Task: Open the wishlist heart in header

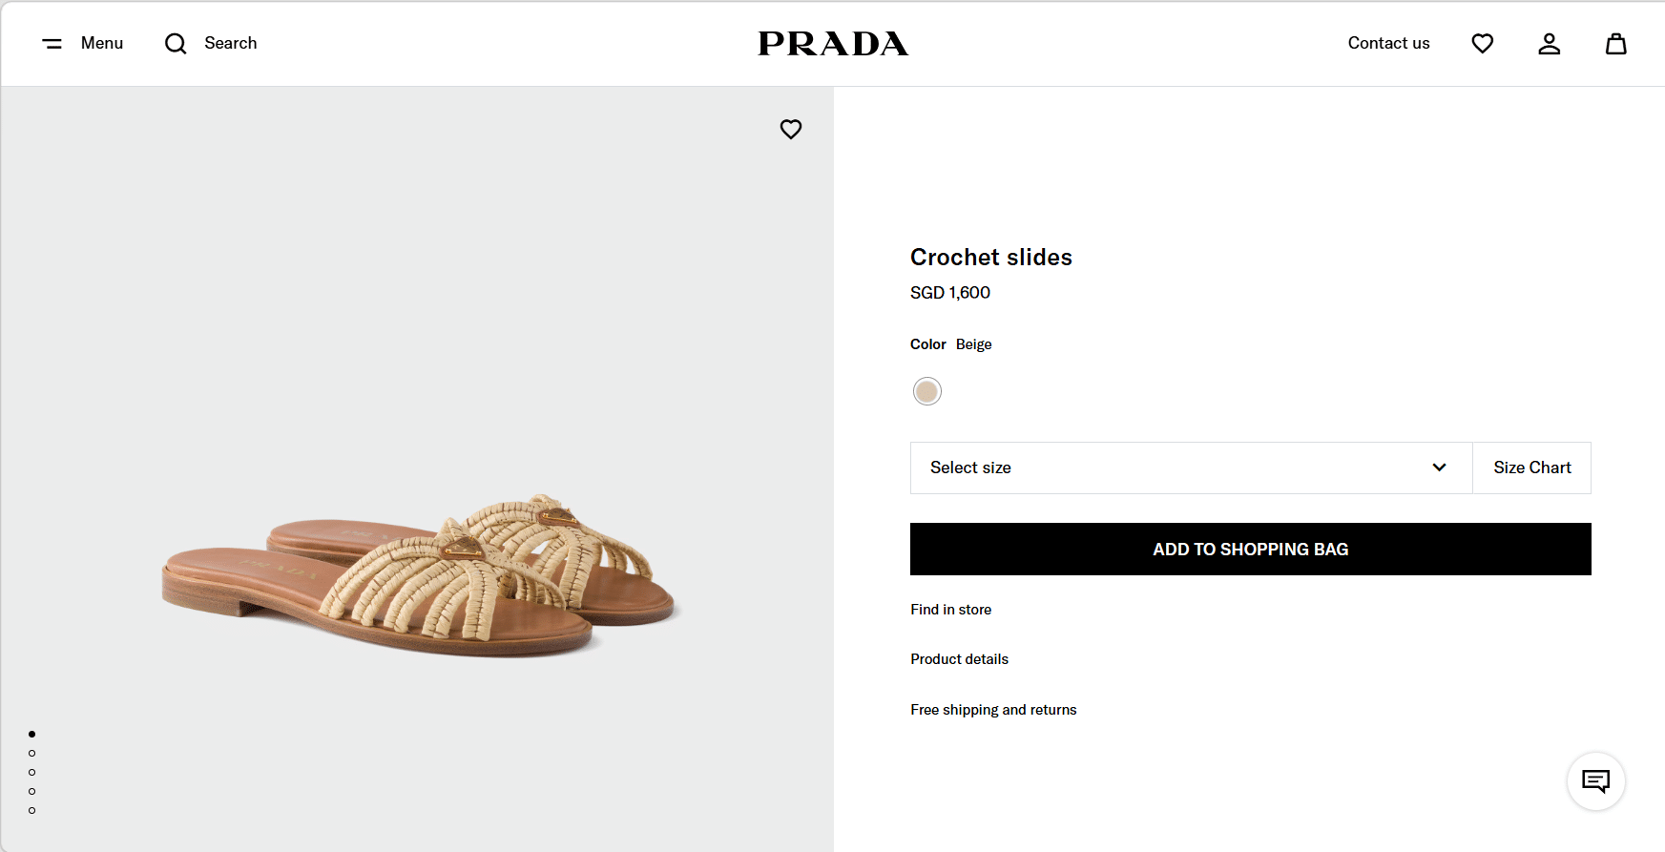Action: click(1482, 44)
